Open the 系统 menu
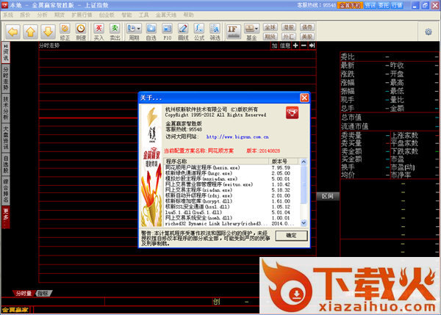The image size is (441, 315). click(8, 14)
